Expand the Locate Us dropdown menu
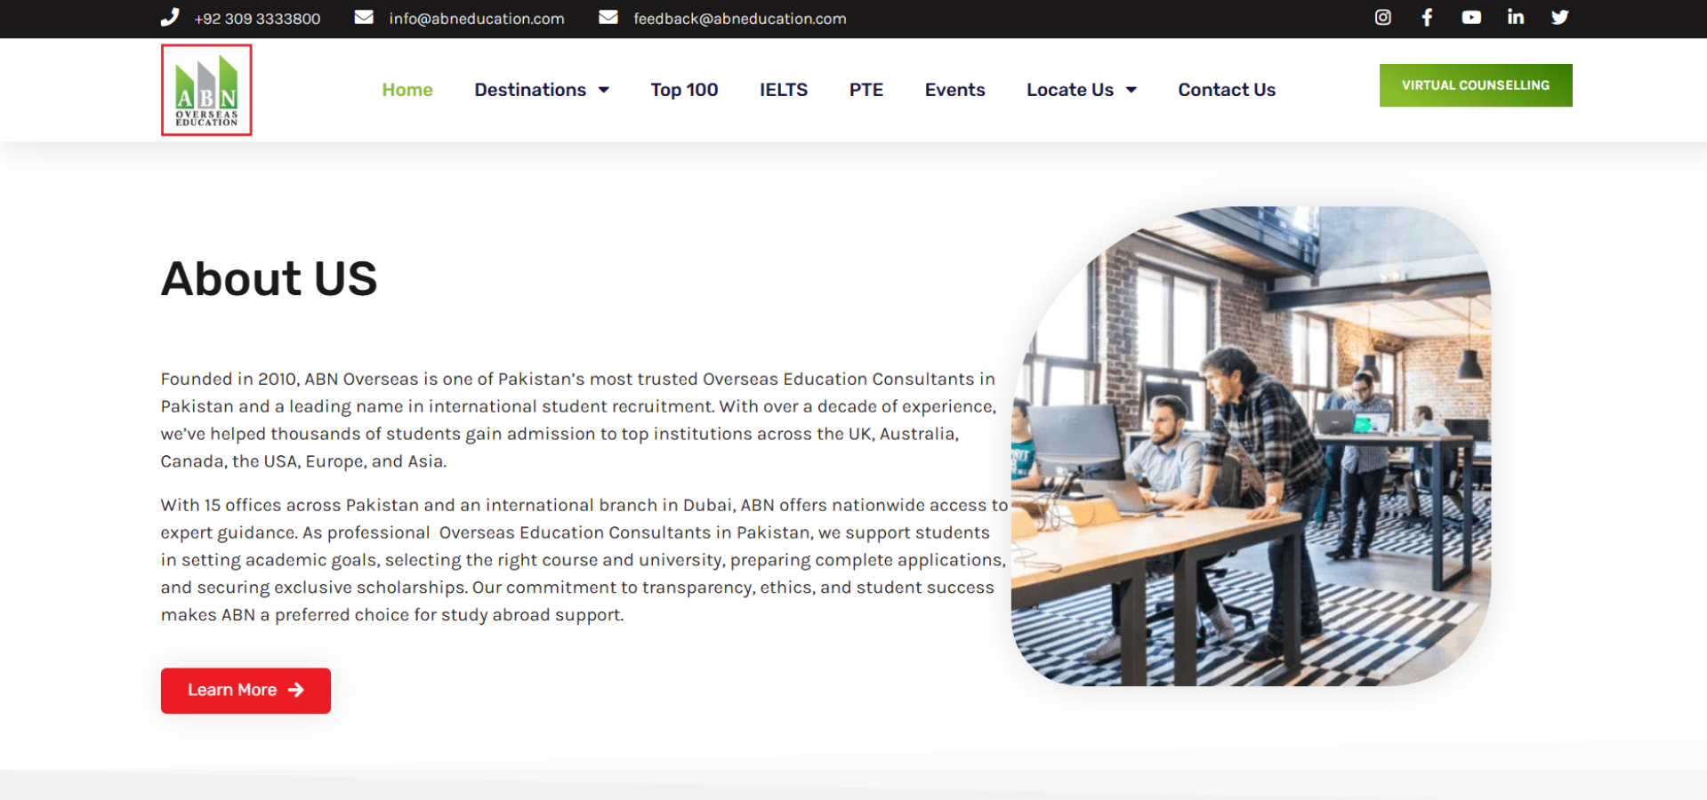1707x800 pixels. point(1081,90)
